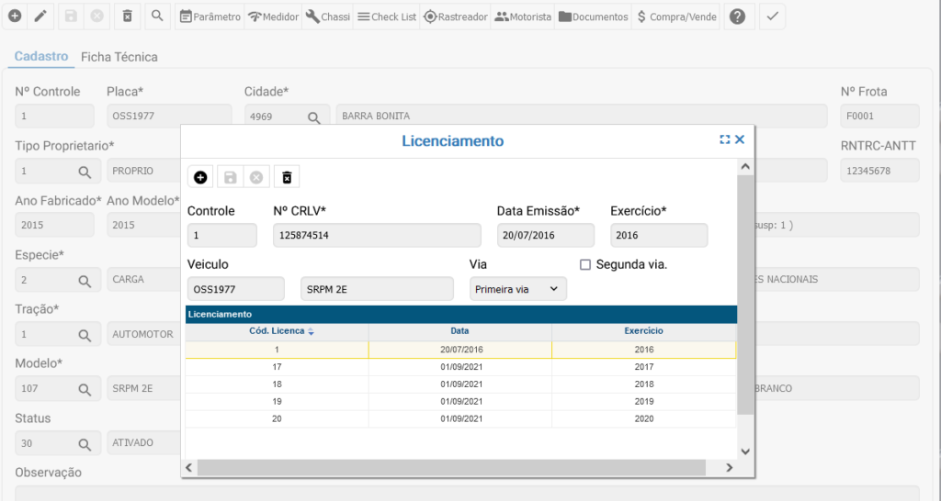Screen dimensions: 941x501
Task: Click the trash delete icon in main toolbar
Action: click(128, 17)
